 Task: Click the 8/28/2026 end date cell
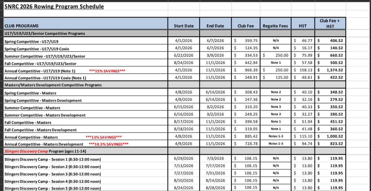215,188
